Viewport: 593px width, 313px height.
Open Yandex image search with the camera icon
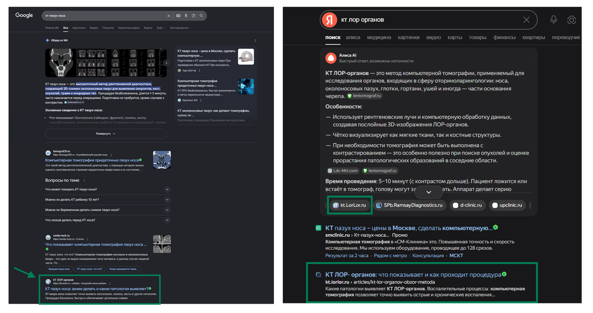[x=571, y=20]
